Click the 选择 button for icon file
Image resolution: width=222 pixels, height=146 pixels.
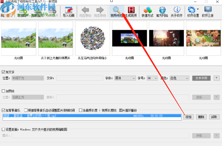pos(201,97)
